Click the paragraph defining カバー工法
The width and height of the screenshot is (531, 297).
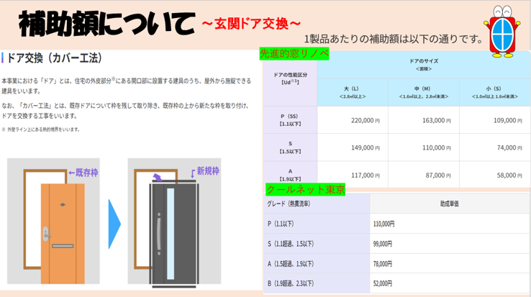tap(125, 111)
